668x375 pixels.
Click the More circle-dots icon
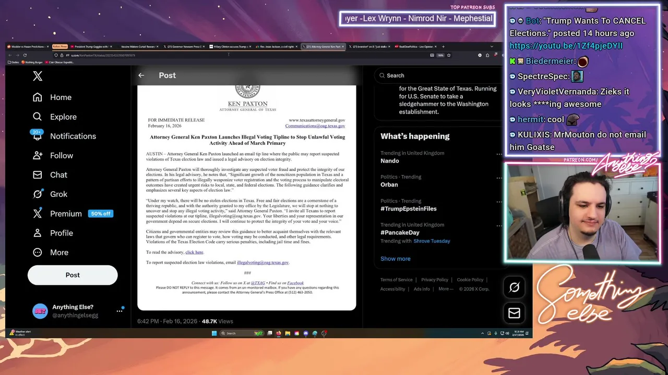pos(38,252)
